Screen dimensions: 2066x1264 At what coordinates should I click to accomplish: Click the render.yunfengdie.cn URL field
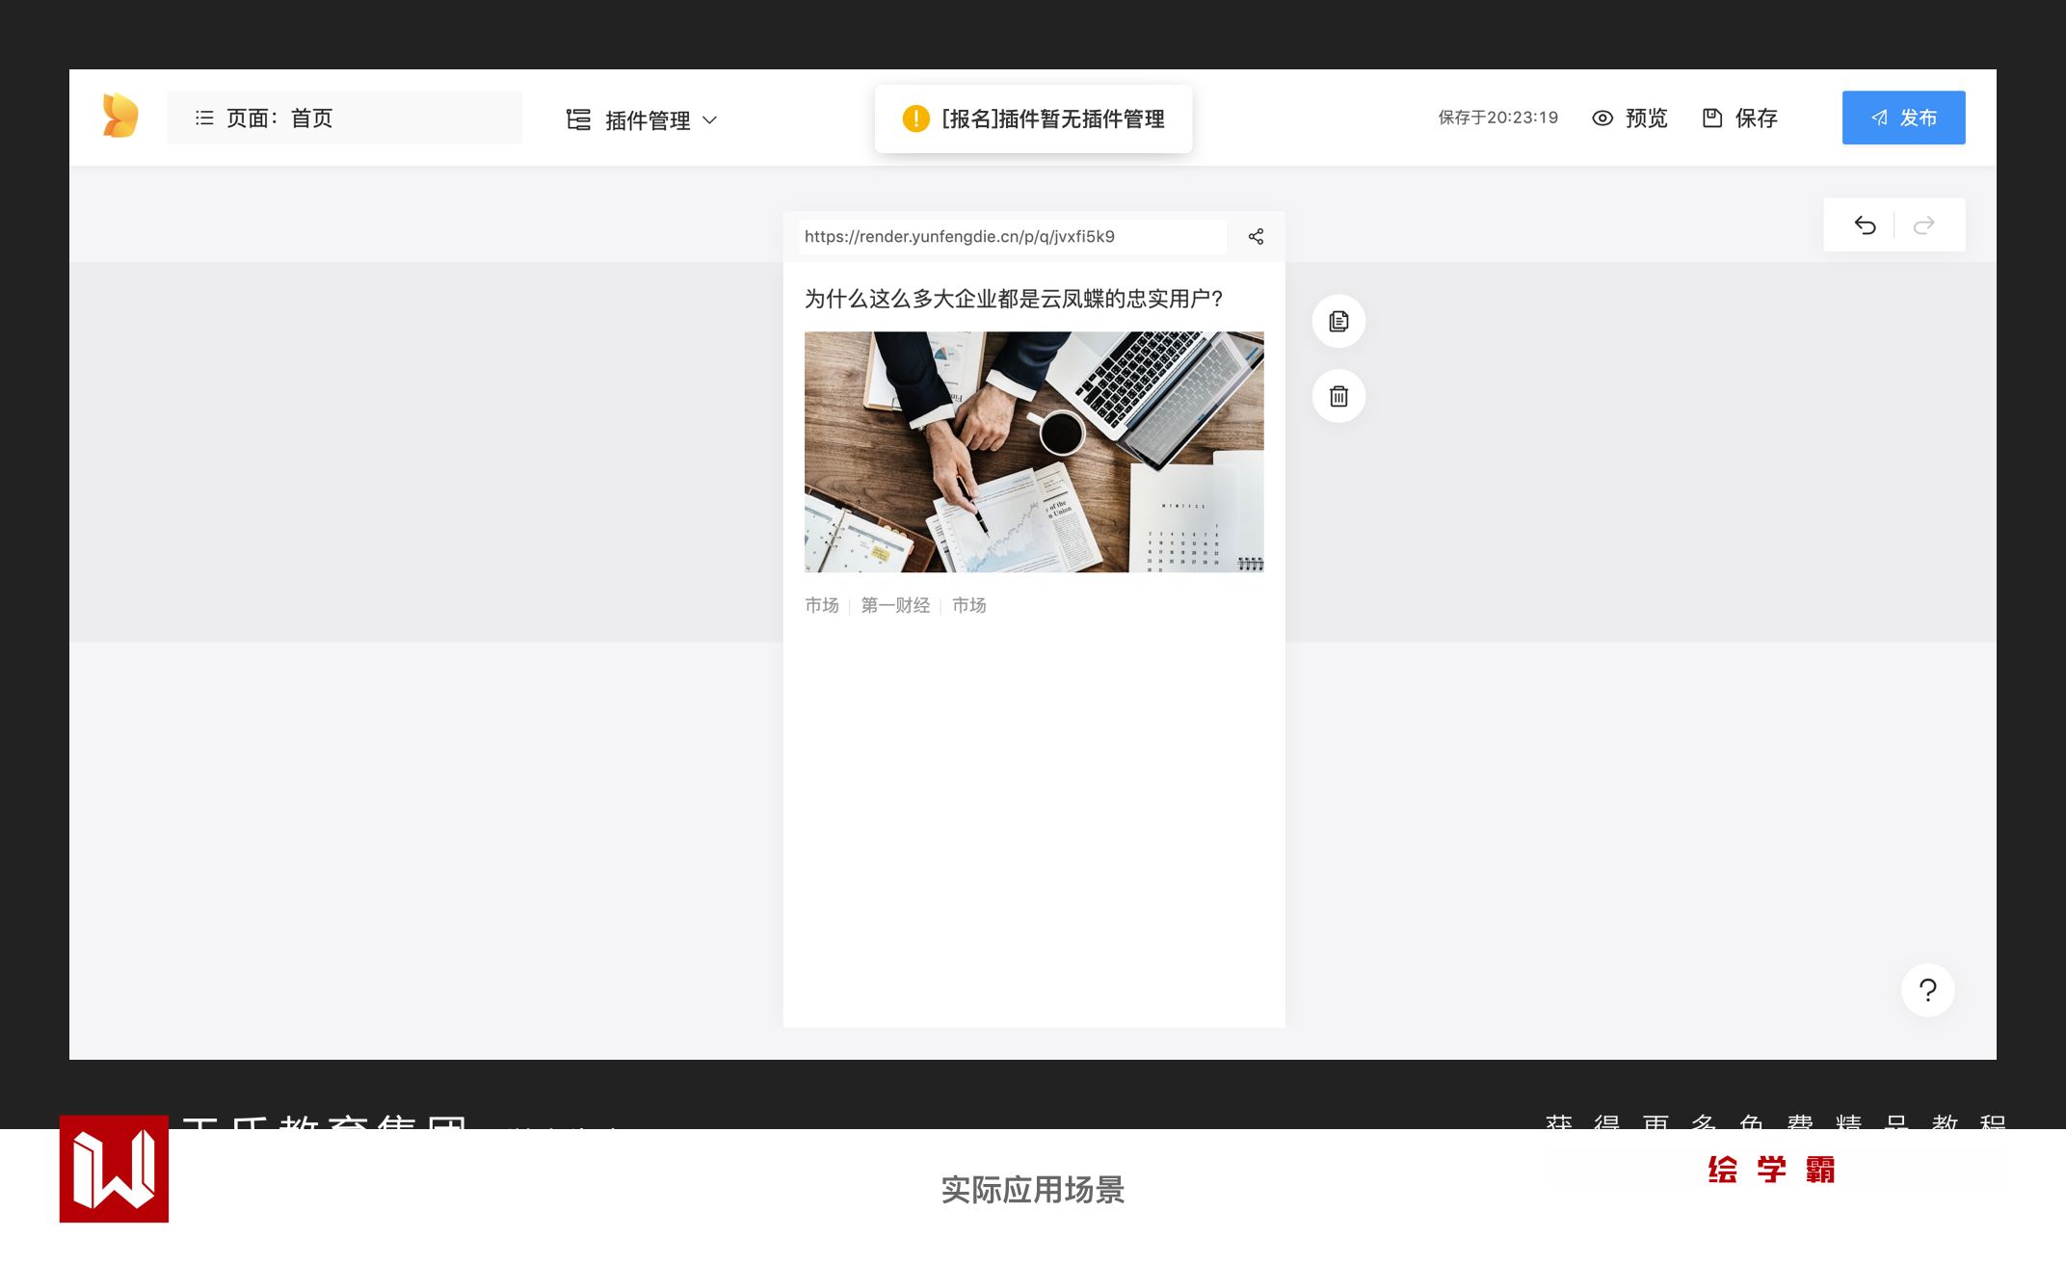click(1012, 237)
